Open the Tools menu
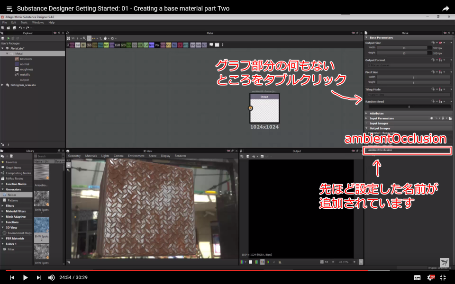The width and height of the screenshot is (455, 284). (x=24, y=22)
